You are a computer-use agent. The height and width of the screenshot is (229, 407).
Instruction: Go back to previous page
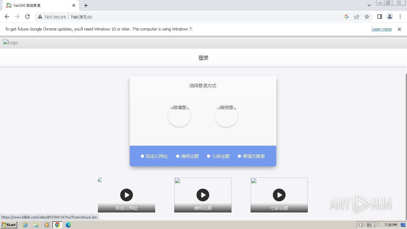tap(7, 17)
